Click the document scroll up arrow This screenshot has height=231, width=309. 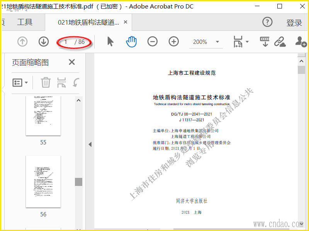[x=301, y=61]
